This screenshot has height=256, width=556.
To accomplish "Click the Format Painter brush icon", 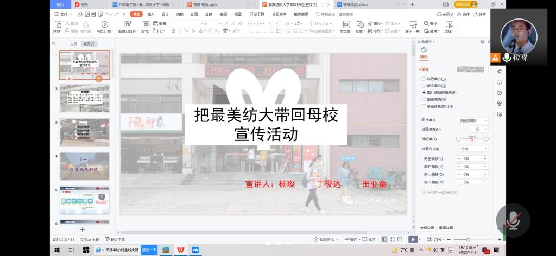I will point(86,24).
